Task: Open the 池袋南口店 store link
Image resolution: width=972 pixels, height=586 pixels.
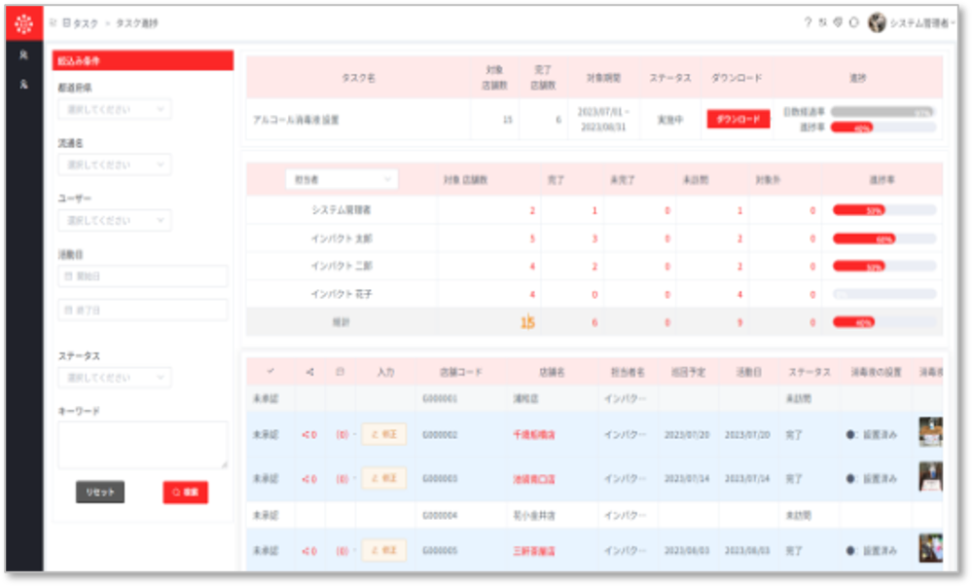Action: (x=534, y=479)
